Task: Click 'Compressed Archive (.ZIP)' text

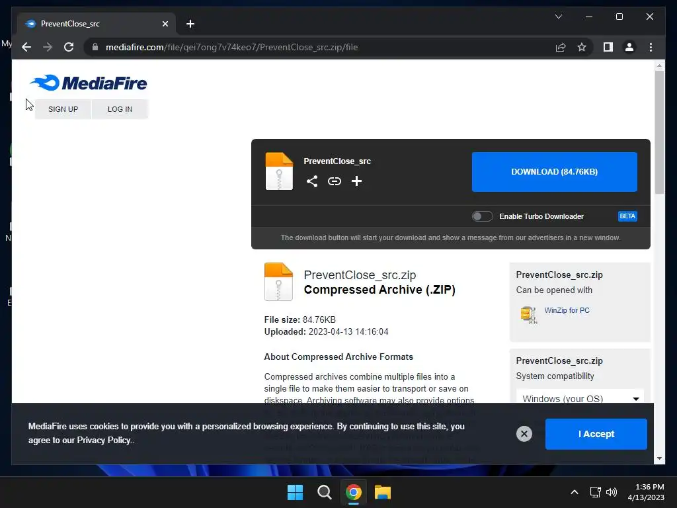Action: click(379, 290)
